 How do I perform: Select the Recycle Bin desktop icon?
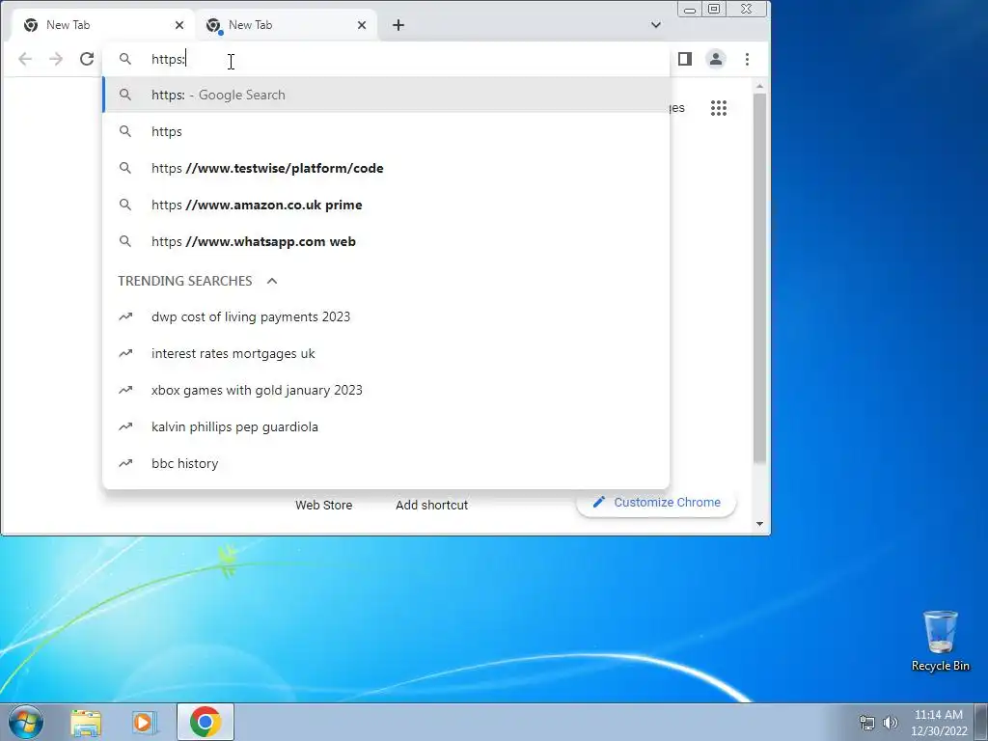(940, 641)
